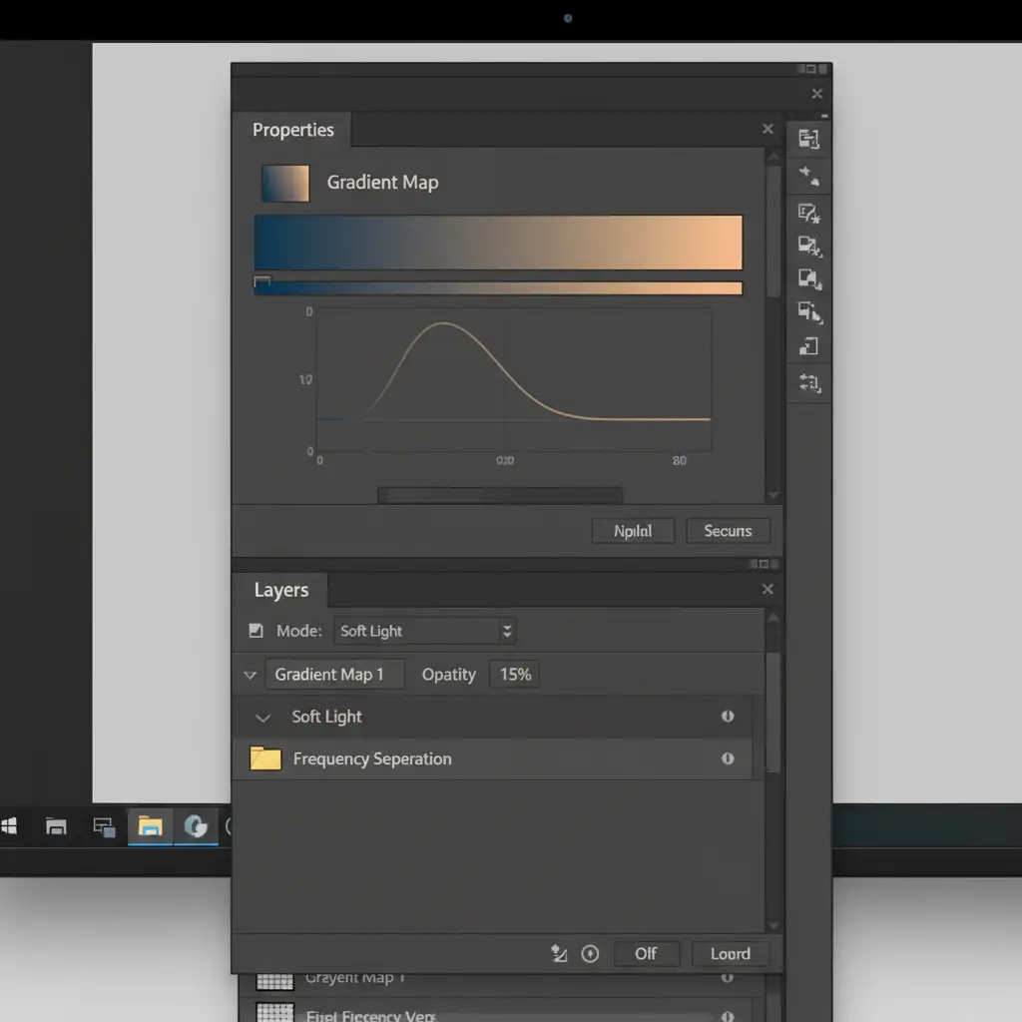Click the large gradient preview bar
This screenshot has width=1022, height=1022.
click(498, 243)
